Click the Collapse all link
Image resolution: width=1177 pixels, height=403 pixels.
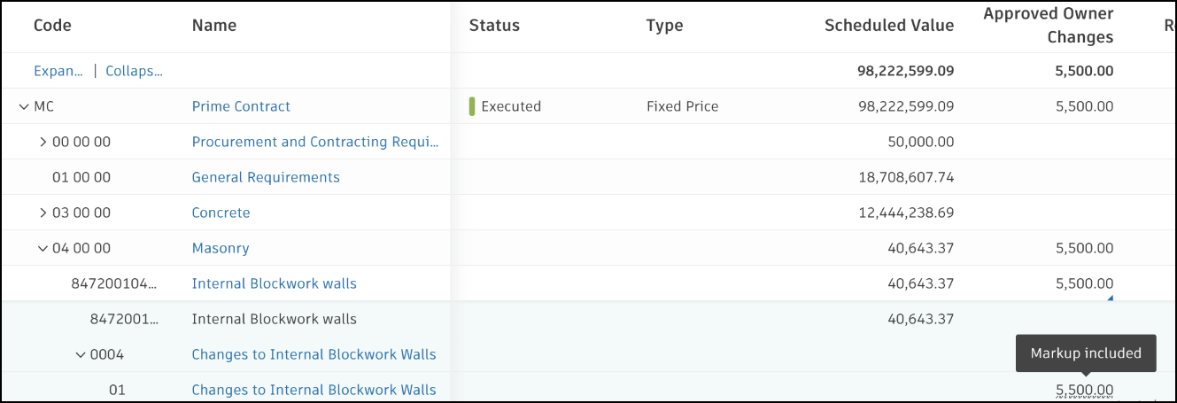coord(134,71)
